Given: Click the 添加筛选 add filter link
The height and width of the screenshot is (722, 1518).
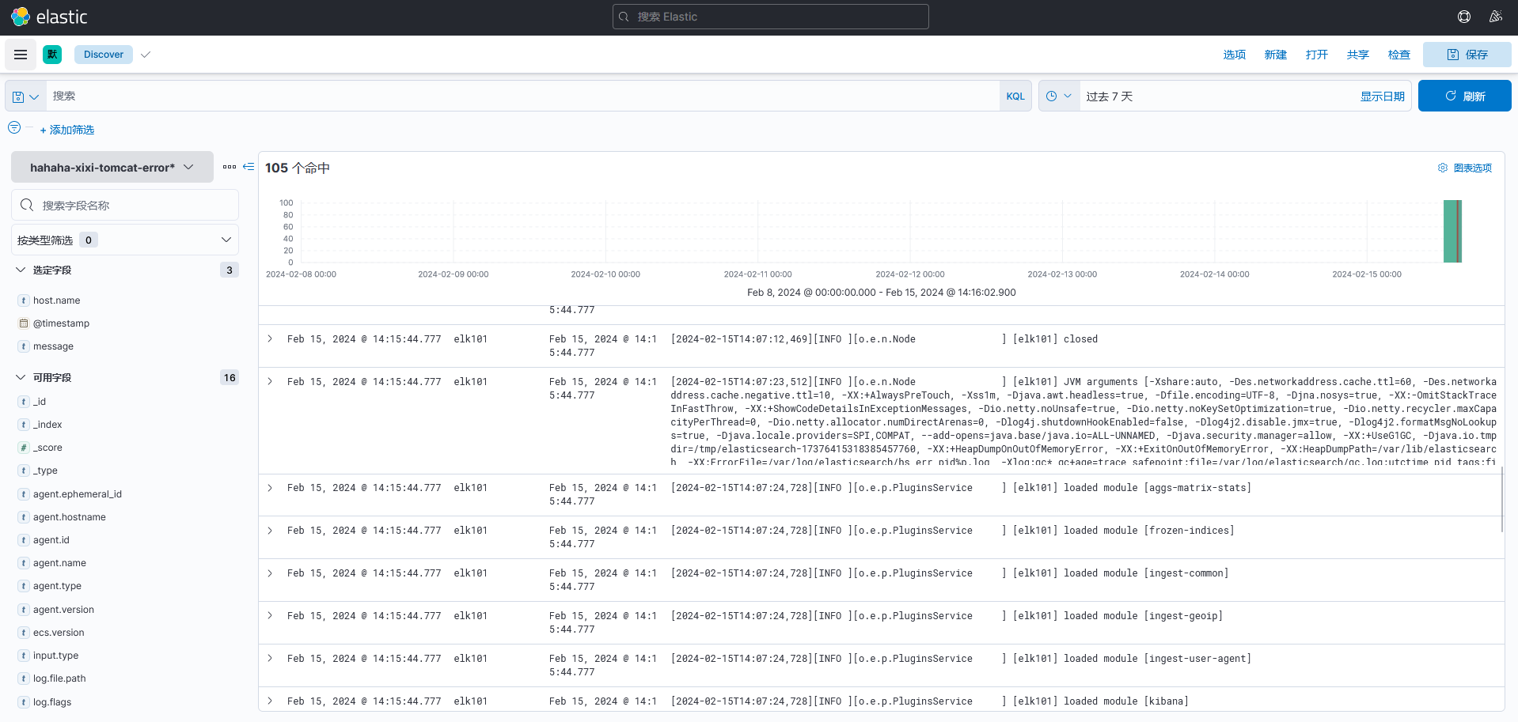Looking at the screenshot, I should [67, 130].
